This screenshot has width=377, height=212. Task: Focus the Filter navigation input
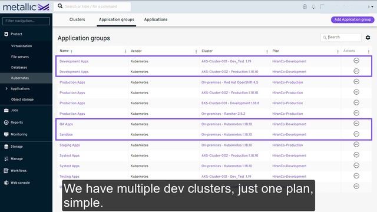tap(26, 21)
